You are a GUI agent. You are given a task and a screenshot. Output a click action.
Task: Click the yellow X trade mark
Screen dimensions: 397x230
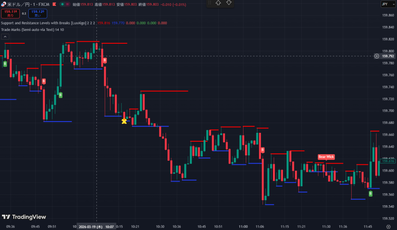click(x=124, y=121)
